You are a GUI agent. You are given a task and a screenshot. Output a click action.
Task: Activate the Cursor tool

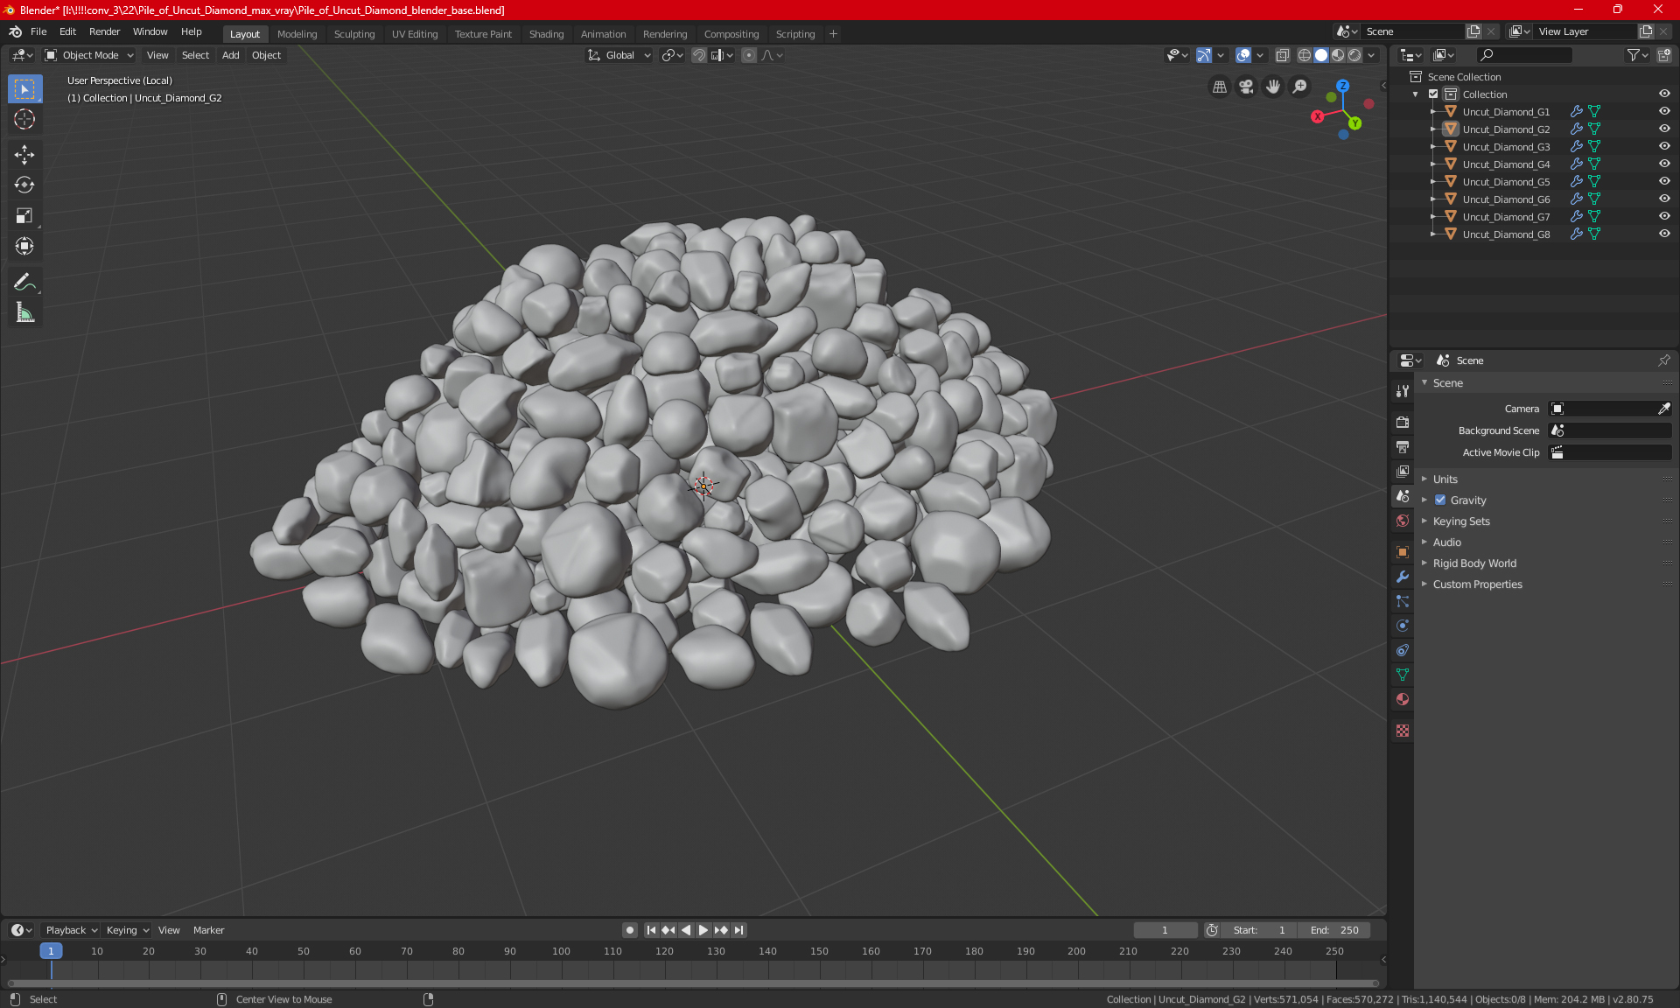pyautogui.click(x=24, y=120)
